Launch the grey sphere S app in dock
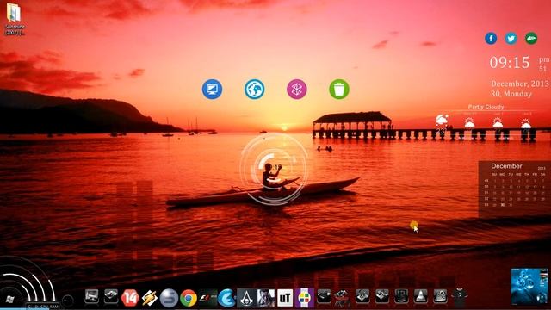 tap(169, 298)
